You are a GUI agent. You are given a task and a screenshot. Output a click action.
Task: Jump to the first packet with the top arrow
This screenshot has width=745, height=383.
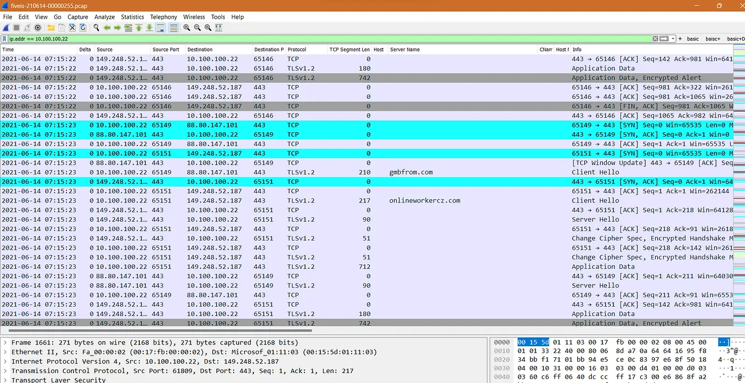coord(139,27)
